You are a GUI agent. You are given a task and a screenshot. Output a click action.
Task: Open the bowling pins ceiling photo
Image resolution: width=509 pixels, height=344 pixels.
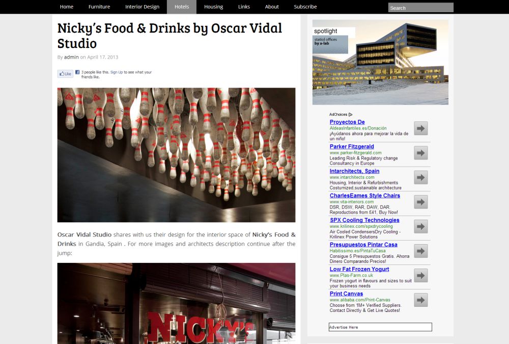click(x=176, y=155)
